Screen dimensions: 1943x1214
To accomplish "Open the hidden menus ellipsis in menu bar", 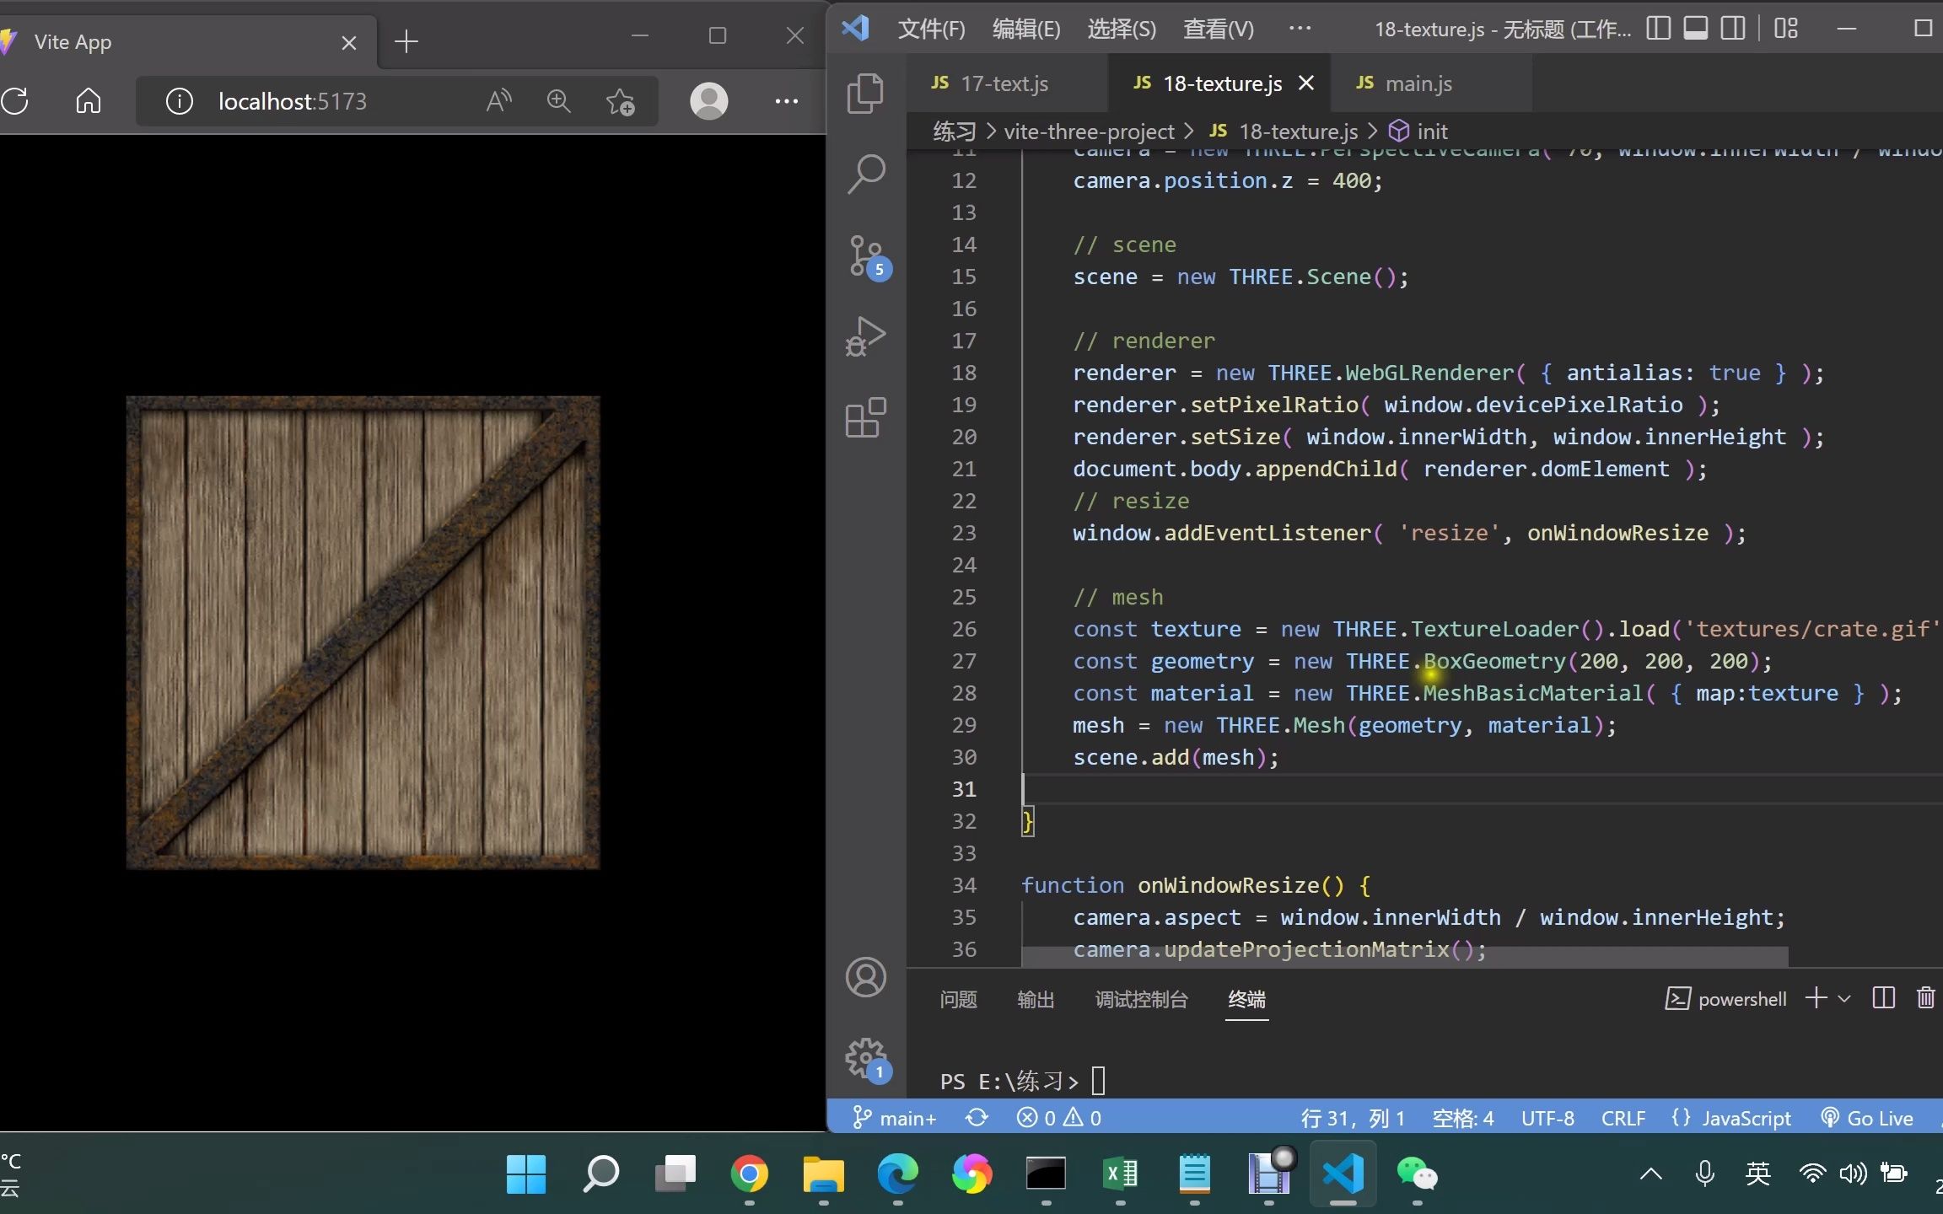I will click(1300, 29).
